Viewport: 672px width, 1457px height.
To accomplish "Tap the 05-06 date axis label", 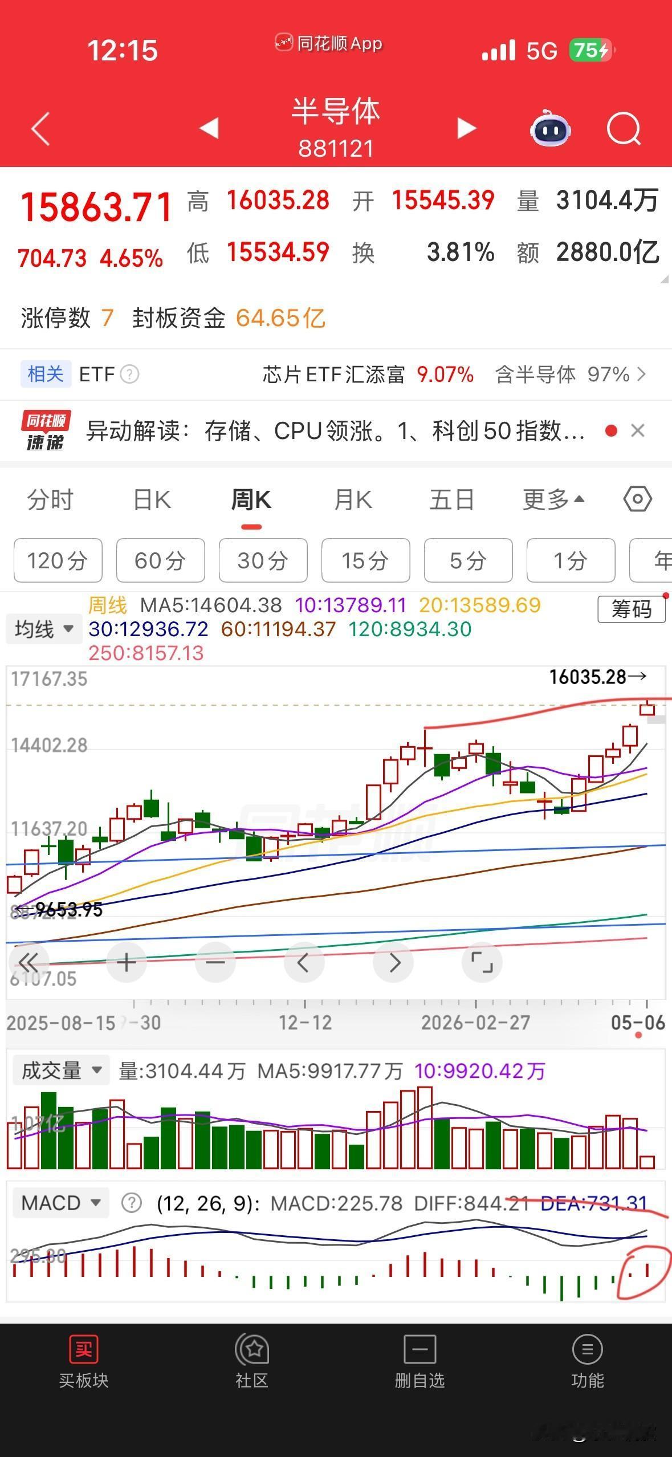I will coord(638,1022).
